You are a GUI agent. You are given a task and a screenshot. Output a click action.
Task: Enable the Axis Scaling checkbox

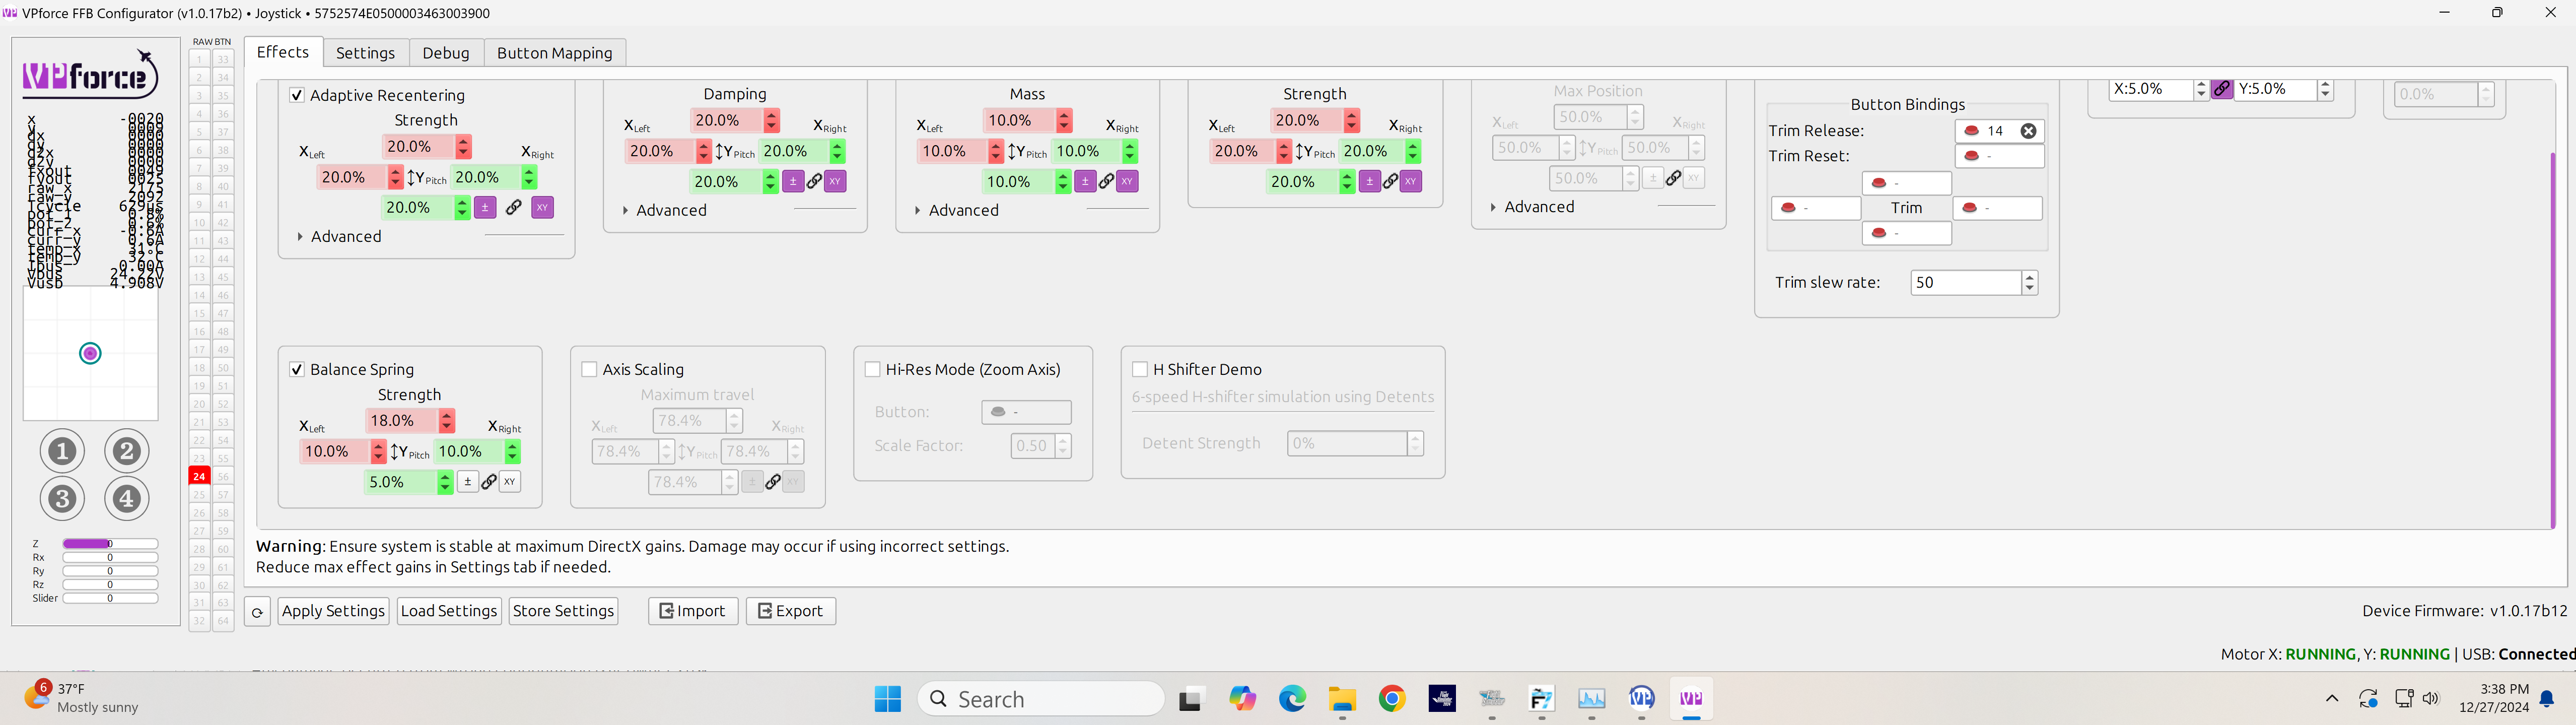pos(589,369)
